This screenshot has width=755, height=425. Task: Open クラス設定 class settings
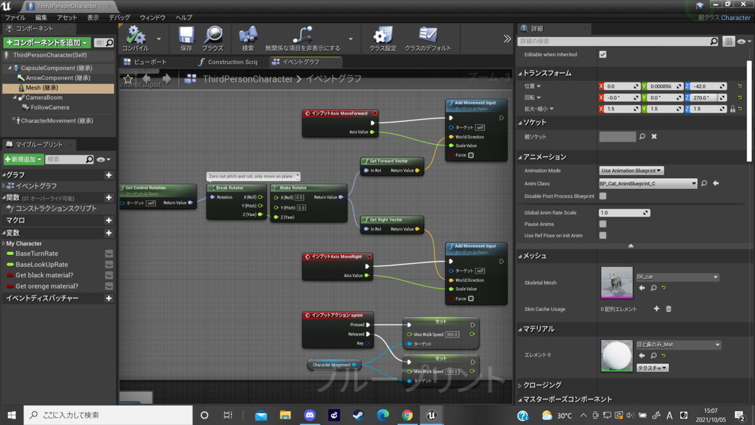pyautogui.click(x=383, y=38)
